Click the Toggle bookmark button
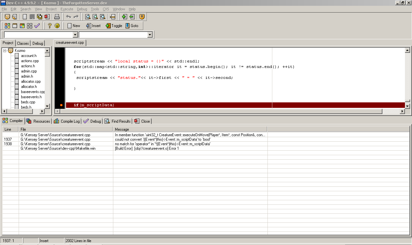Screen dimensions: 412x245 tap(114, 26)
